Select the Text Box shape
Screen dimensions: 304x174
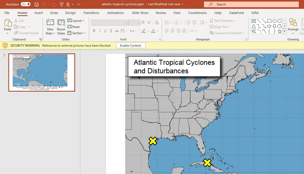tap(253, 21)
